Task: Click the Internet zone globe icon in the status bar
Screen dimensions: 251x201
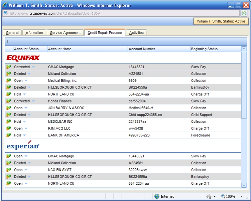Action: click(157, 196)
